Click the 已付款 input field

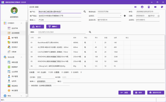(46, 77)
